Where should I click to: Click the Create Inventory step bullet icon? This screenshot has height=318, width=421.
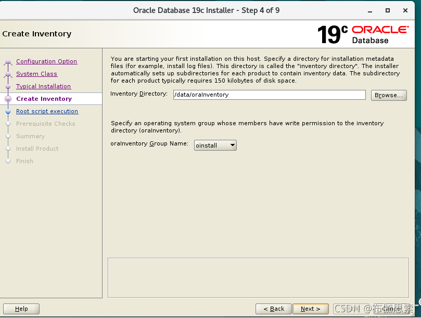click(8, 99)
